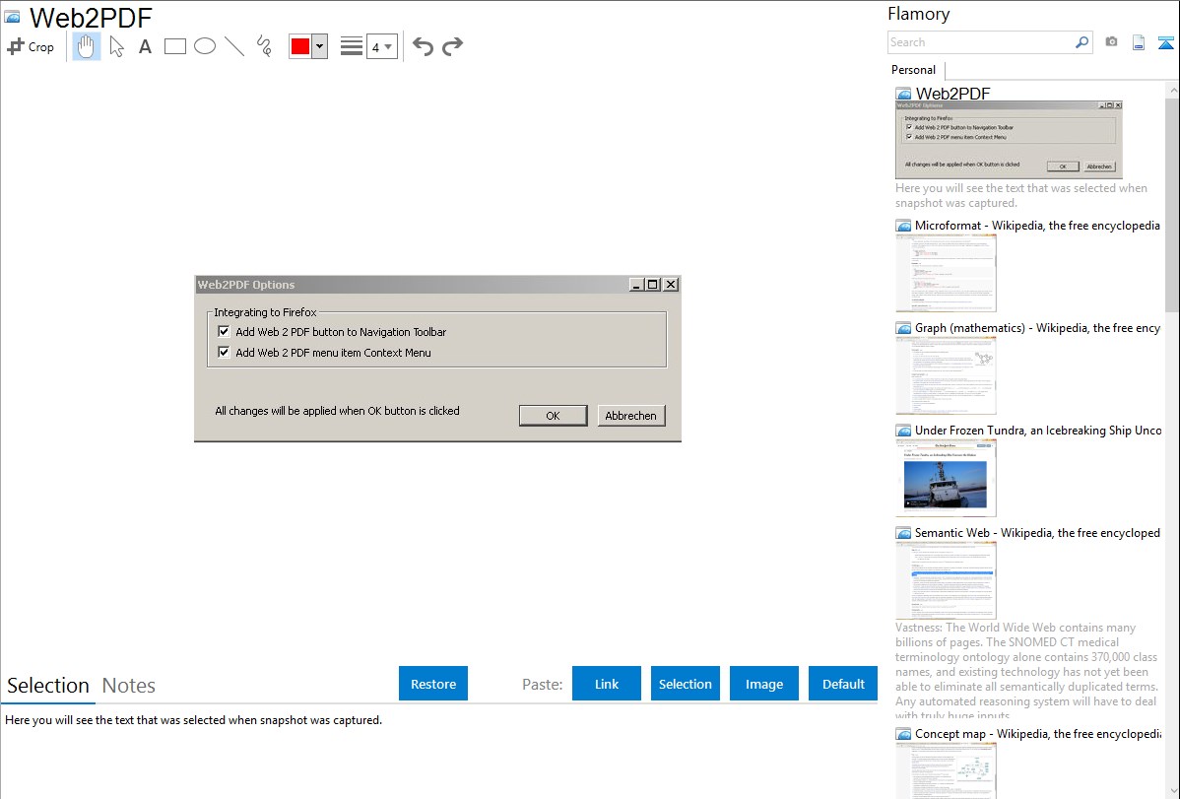The height and width of the screenshot is (799, 1180).
Task: Click the Vastness description text under Semantic Web
Action: [x=1026, y=671]
